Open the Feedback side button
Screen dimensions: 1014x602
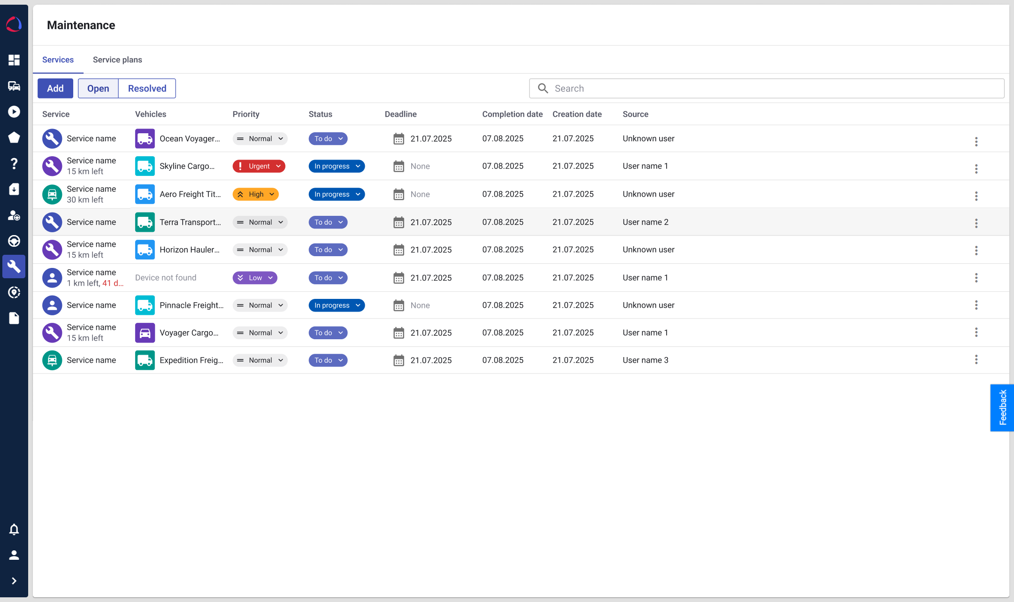click(1002, 407)
